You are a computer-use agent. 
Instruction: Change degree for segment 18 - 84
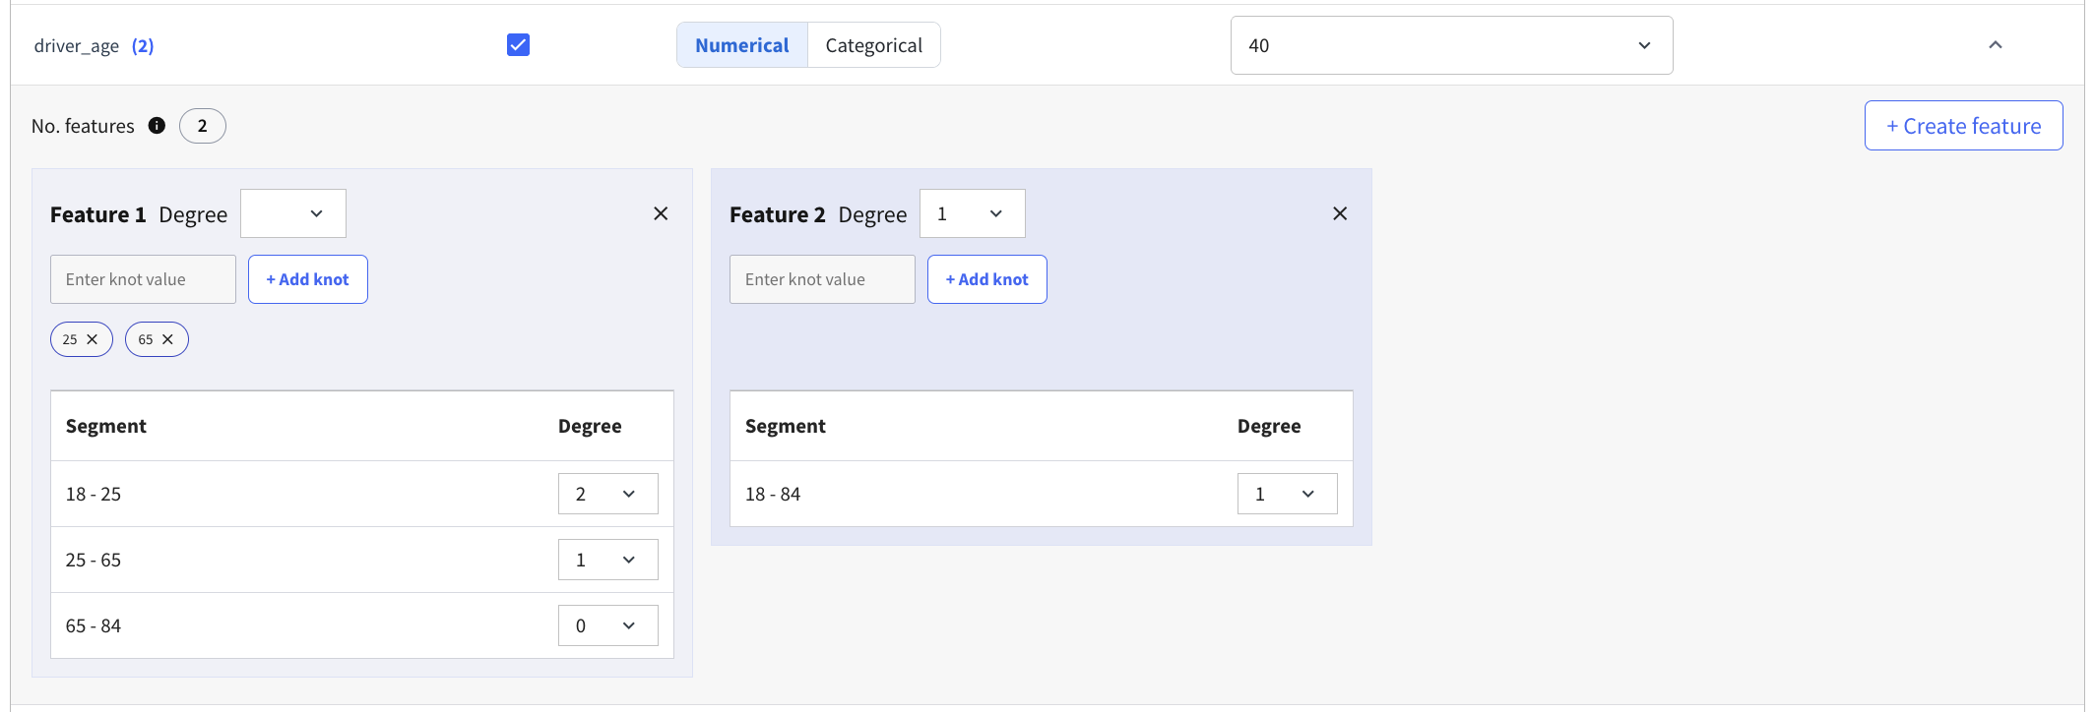pos(1287,494)
